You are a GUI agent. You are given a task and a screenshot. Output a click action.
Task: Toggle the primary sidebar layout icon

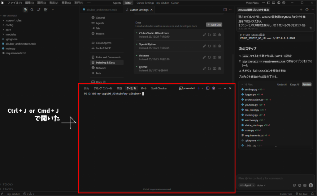pos(269,3)
